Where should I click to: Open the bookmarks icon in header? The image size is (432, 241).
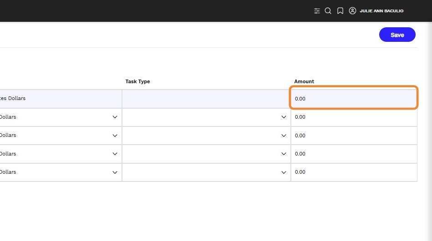340,11
